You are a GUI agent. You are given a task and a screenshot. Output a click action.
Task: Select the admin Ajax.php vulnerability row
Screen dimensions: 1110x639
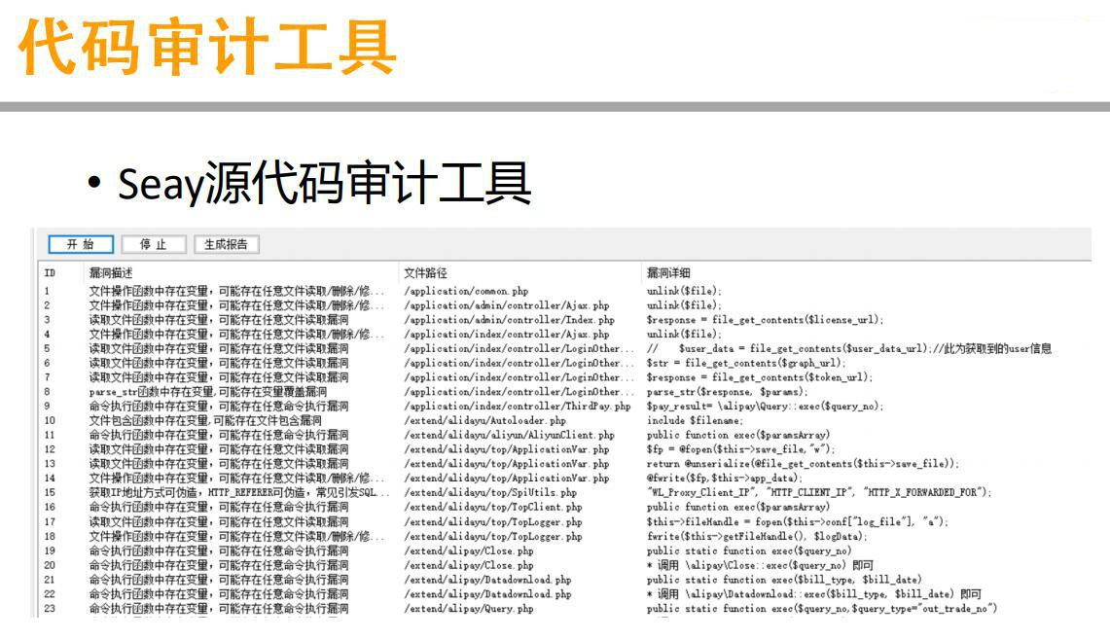[292, 304]
